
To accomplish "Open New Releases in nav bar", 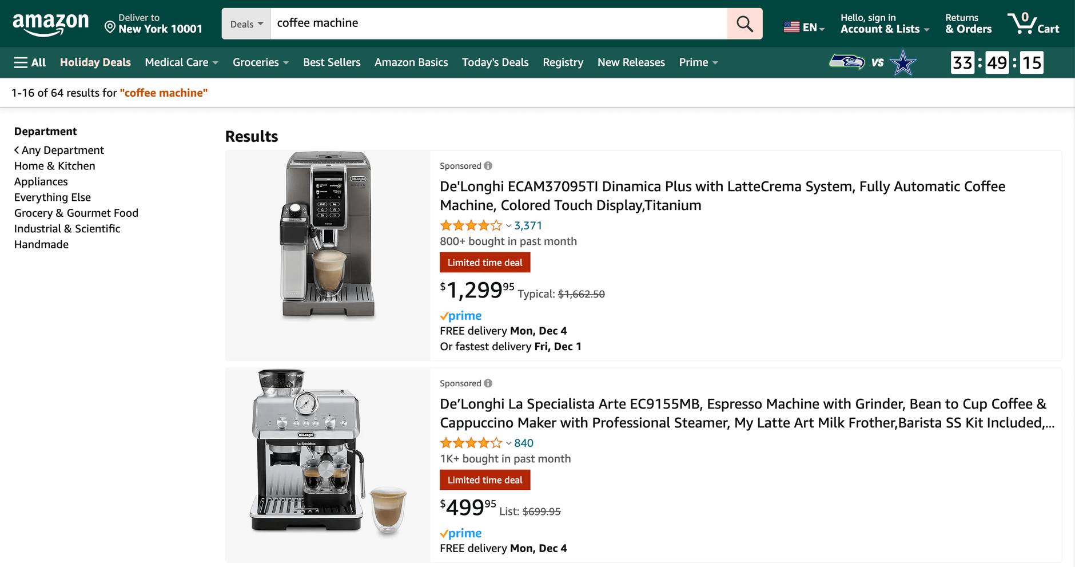I will 631,62.
